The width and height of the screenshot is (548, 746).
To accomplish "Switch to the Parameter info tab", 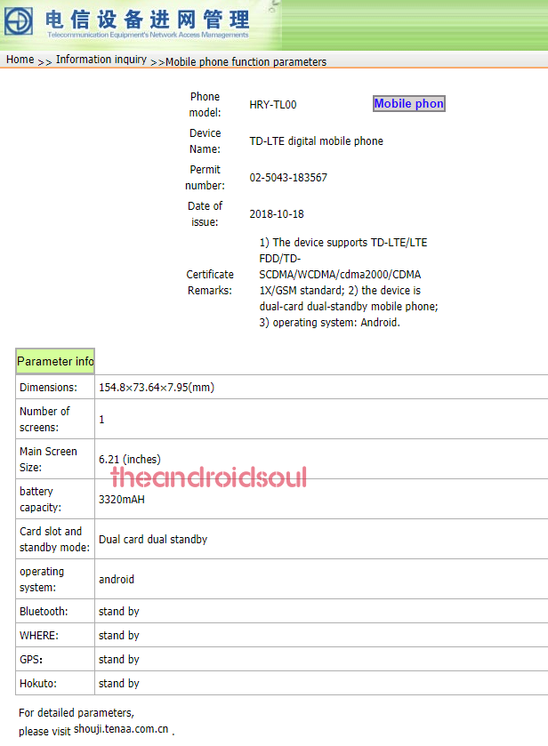I will pos(55,361).
